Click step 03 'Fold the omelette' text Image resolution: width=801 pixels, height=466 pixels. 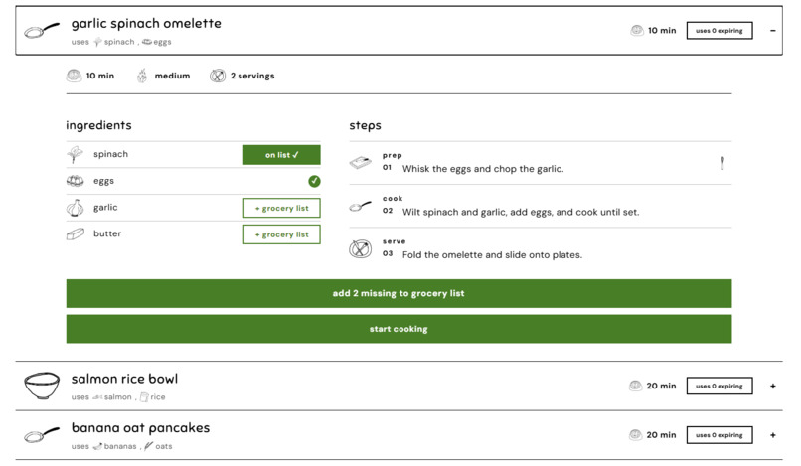(492, 255)
